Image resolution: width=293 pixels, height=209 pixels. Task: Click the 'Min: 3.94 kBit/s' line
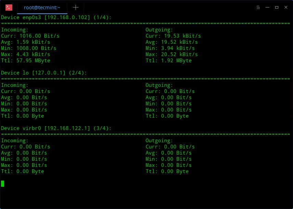(170, 48)
